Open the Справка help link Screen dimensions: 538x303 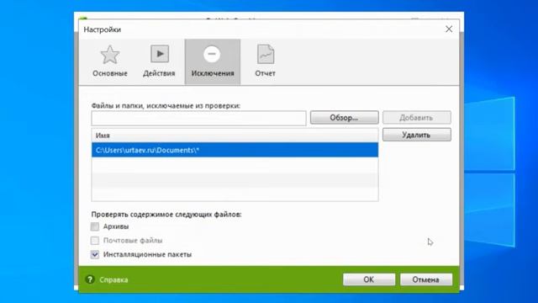pos(113,280)
